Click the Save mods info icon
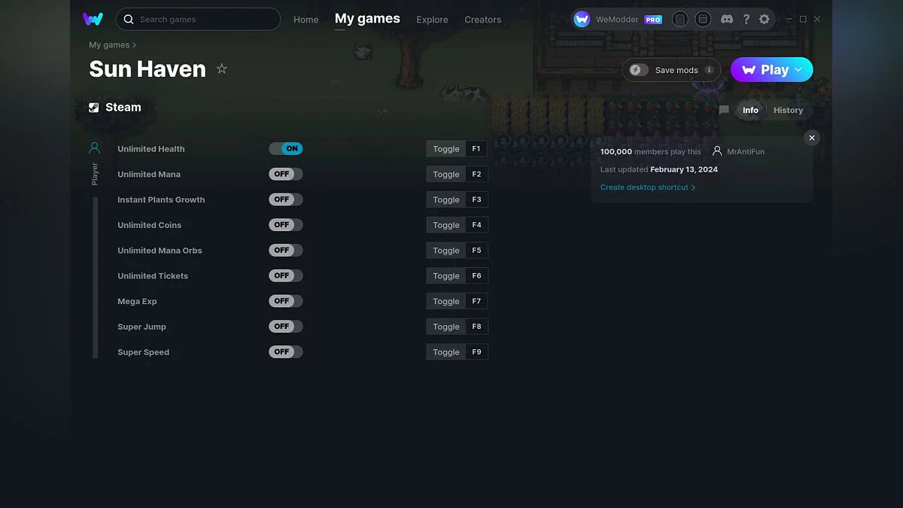 [x=709, y=70]
